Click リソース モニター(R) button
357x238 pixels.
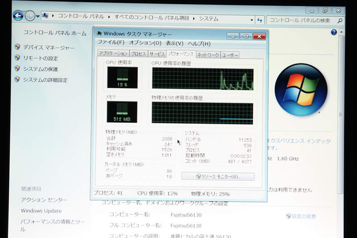[218, 176]
